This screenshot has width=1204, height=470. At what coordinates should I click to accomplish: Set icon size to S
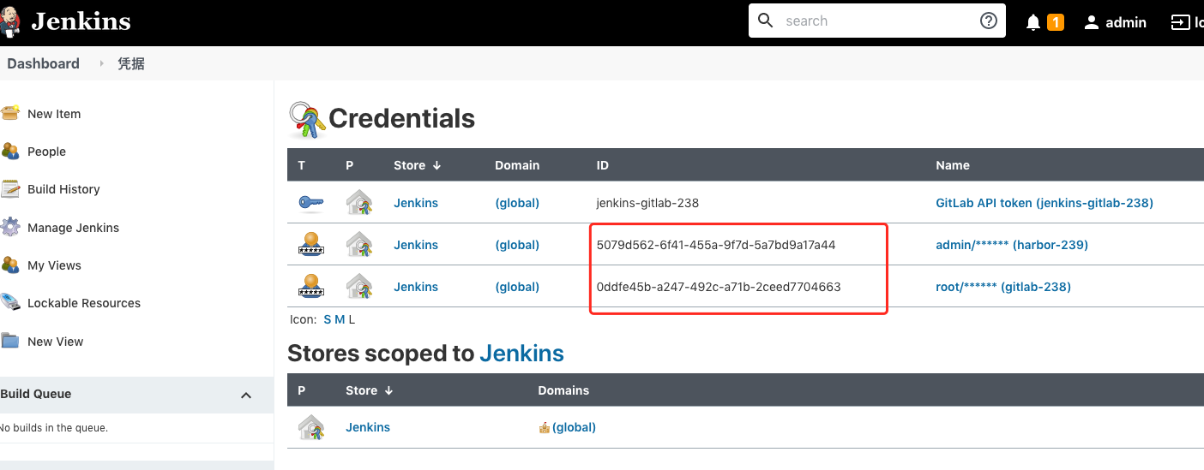[x=327, y=319]
